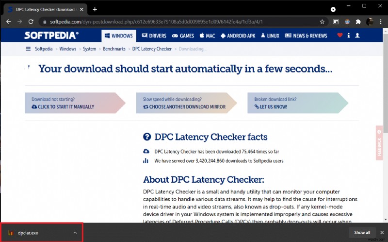The image size is (388, 242).
Task: Click the address bar URL
Action: point(156,22)
